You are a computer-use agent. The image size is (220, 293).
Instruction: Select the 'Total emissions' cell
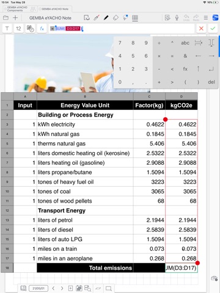click(85, 268)
